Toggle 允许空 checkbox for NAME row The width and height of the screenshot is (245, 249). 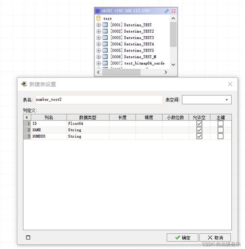click(x=199, y=130)
